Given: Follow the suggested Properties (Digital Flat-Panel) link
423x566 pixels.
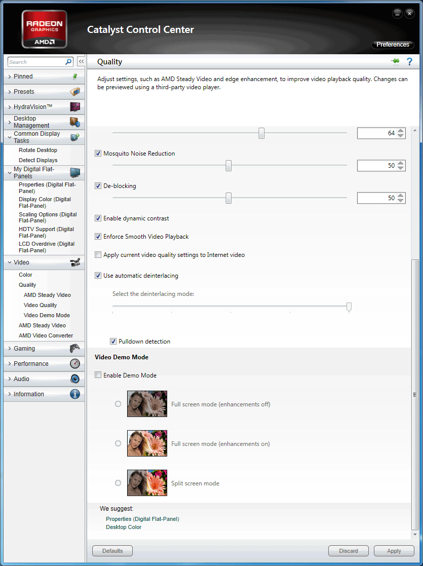Looking at the screenshot, I should pos(142,519).
